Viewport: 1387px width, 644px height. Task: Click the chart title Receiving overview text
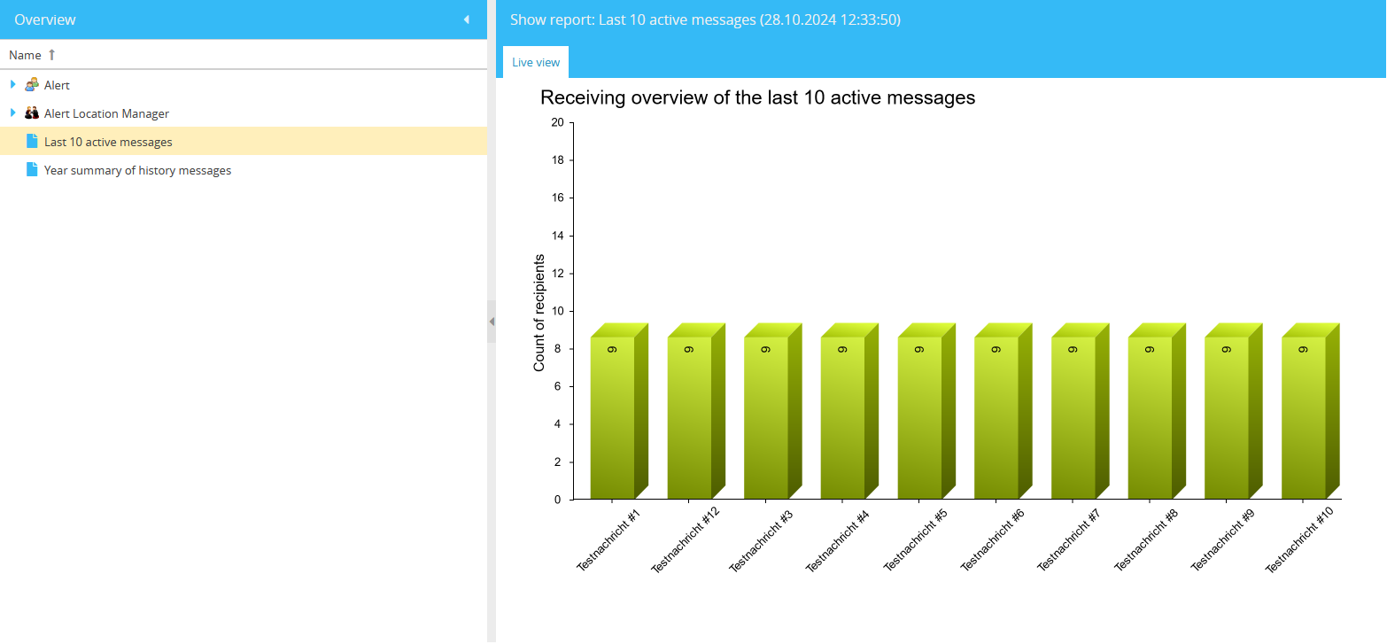coord(757,97)
